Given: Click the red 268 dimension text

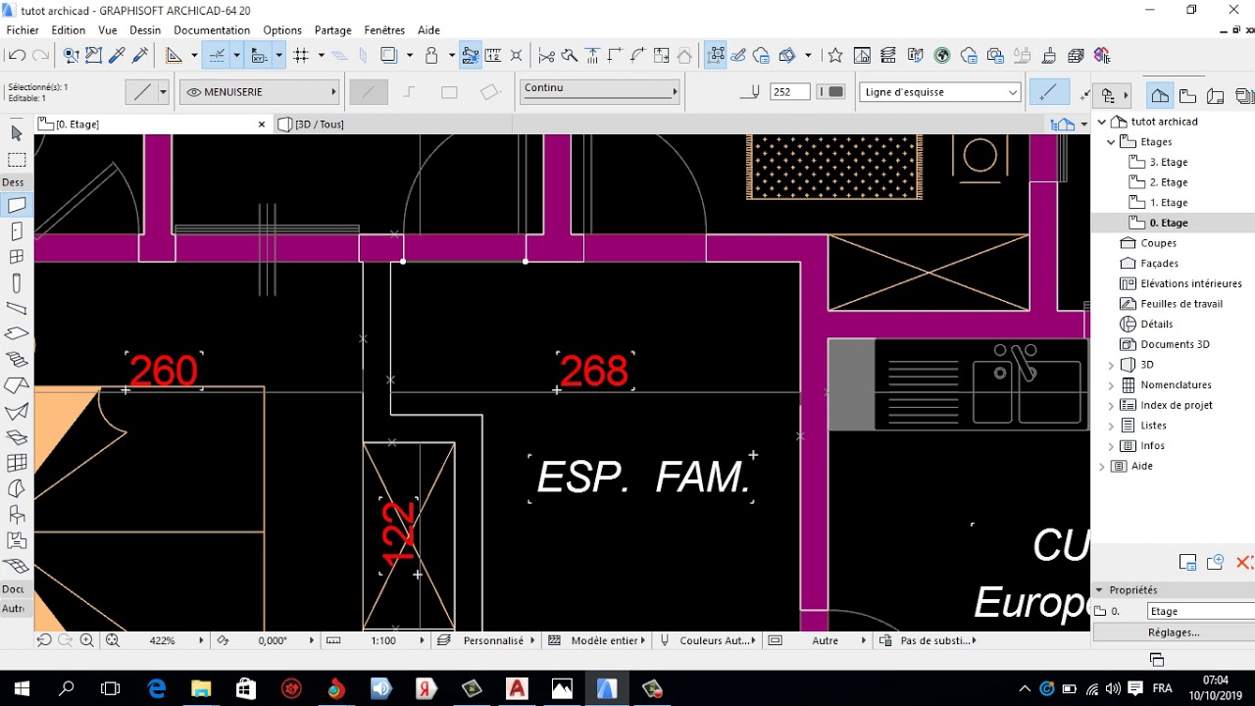Looking at the screenshot, I should [x=594, y=372].
